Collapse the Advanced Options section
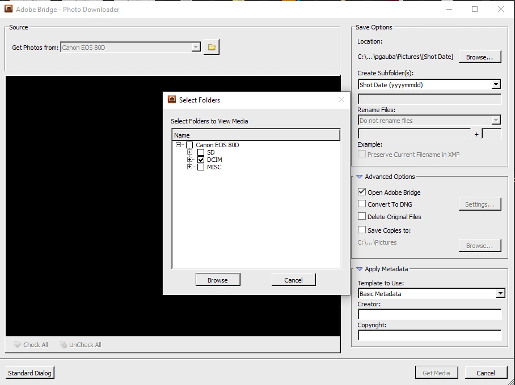The width and height of the screenshot is (515, 385). (x=360, y=177)
